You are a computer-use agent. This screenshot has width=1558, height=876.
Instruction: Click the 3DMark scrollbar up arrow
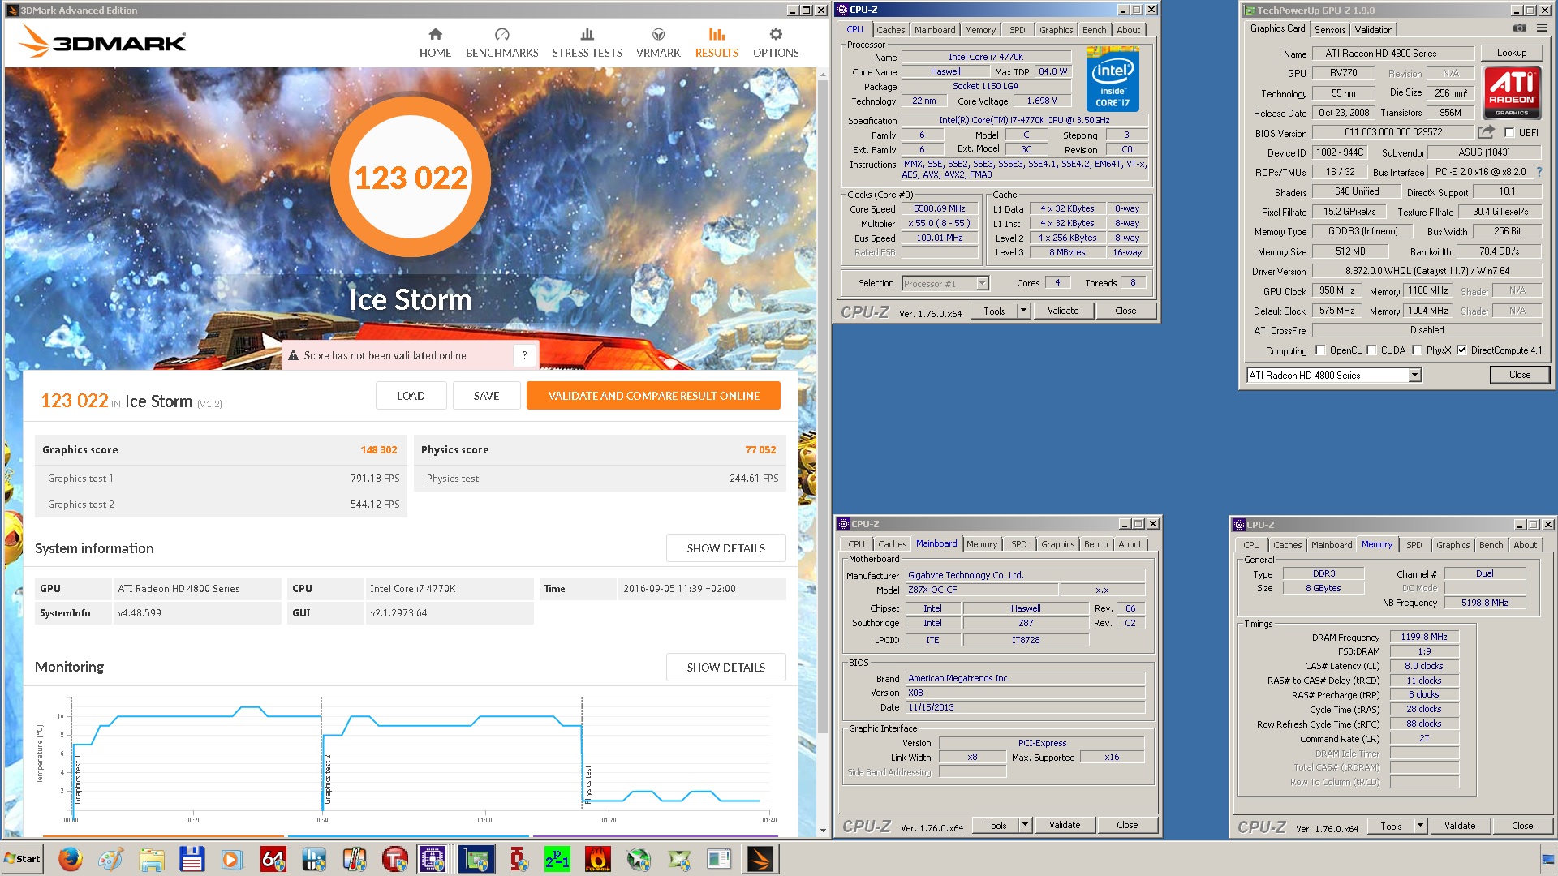tap(823, 75)
